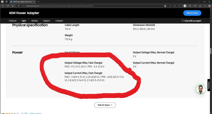Select the normal charge voltage 5 V

pyautogui.click(x=135, y=56)
